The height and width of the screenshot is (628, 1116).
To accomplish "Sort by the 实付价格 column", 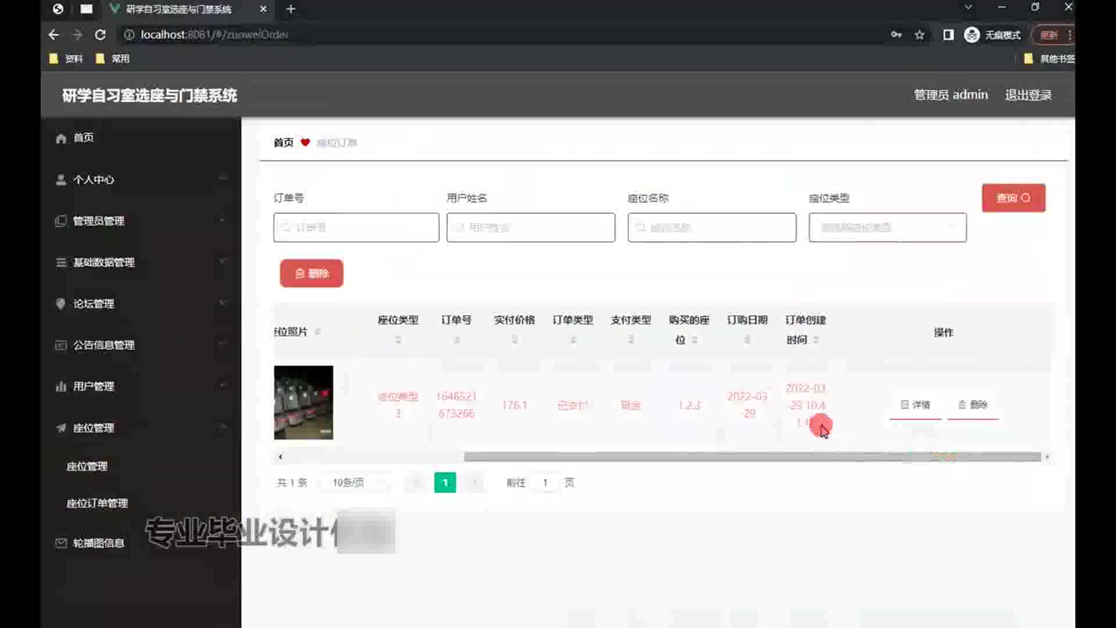I will click(514, 340).
